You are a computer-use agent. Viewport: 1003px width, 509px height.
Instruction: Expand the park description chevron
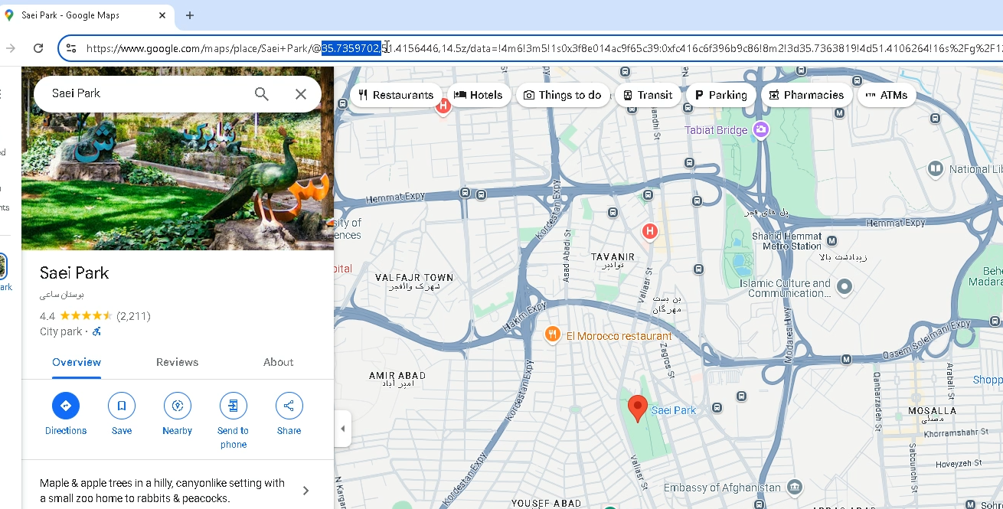point(305,491)
